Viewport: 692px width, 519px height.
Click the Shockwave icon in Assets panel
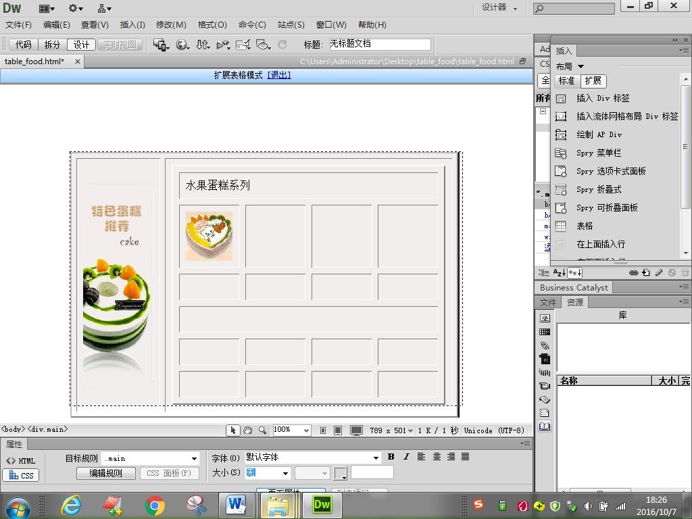(x=545, y=372)
